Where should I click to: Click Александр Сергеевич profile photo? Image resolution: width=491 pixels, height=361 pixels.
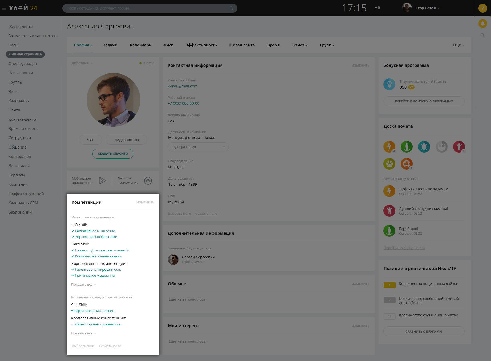click(114, 100)
